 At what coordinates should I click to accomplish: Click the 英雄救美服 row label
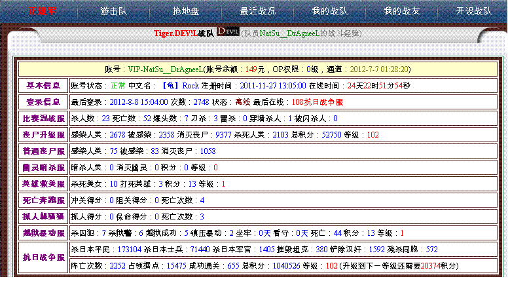click(43, 184)
